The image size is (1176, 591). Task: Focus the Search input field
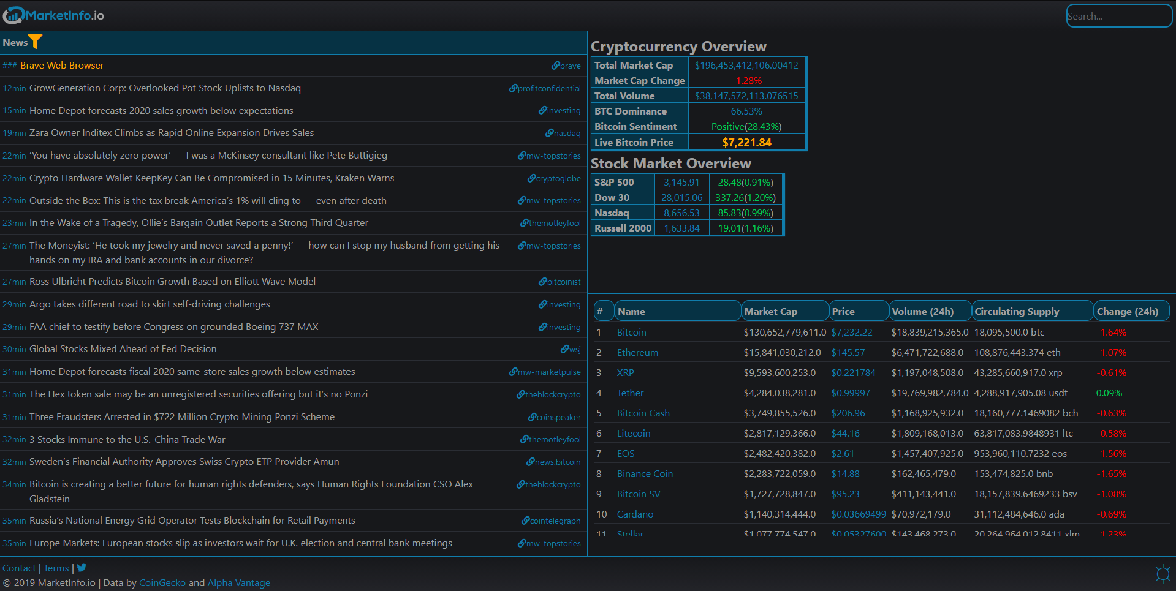tap(1119, 16)
